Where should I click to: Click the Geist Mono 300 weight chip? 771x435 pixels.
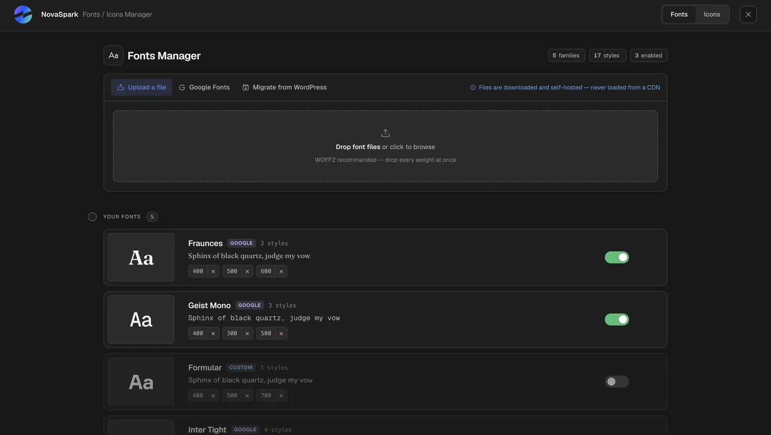(x=232, y=333)
